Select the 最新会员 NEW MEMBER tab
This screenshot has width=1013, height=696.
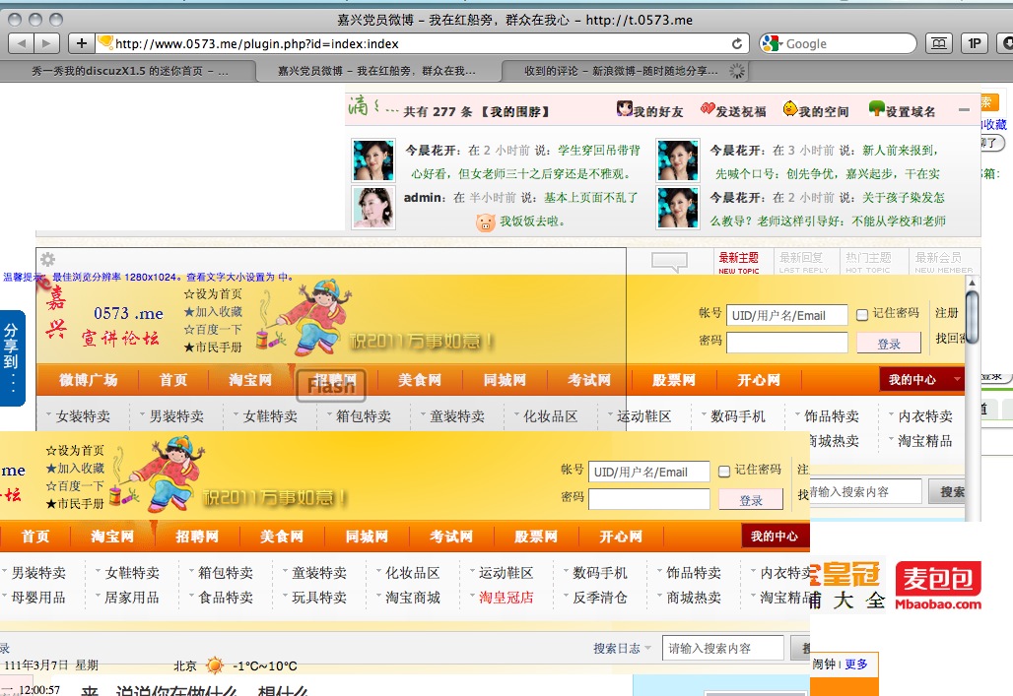(x=943, y=262)
